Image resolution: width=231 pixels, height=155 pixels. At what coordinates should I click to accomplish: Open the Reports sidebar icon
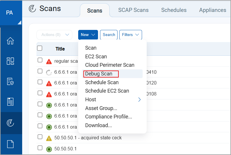click(x=10, y=102)
